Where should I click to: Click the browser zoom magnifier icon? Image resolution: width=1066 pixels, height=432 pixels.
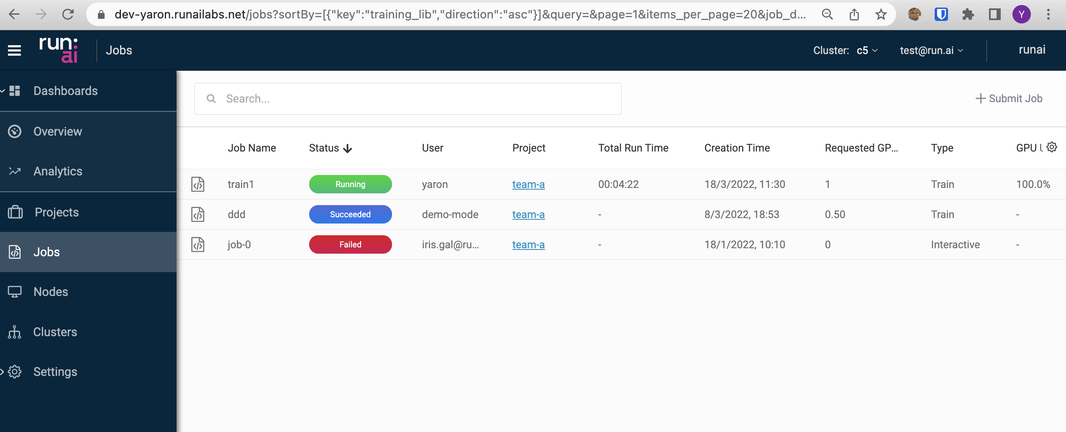coord(827,15)
